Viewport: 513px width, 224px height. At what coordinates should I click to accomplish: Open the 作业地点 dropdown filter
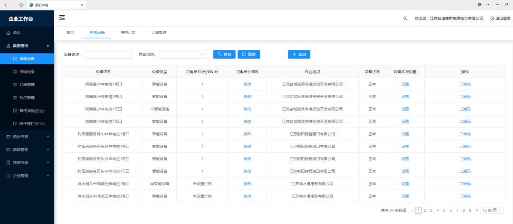coord(183,55)
